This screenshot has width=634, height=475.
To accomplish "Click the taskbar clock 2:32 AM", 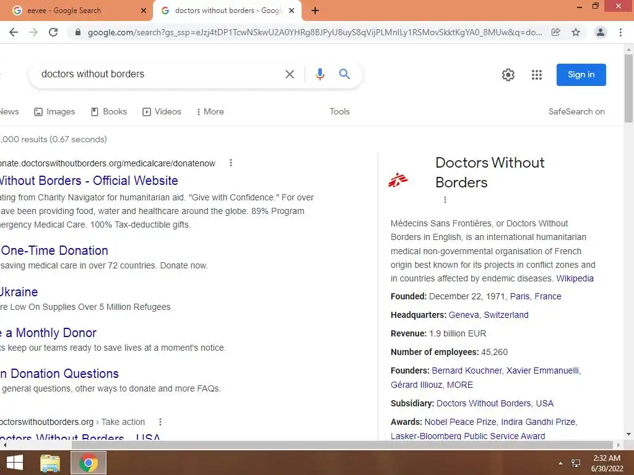I will coord(607,458).
